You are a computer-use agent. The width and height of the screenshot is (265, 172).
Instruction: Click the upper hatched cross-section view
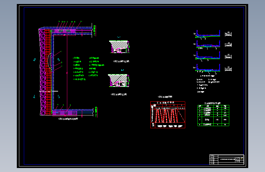tap(120, 47)
